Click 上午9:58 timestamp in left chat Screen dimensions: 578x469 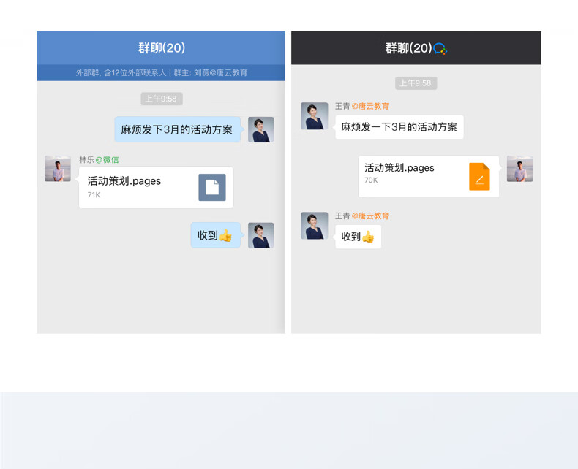click(162, 99)
